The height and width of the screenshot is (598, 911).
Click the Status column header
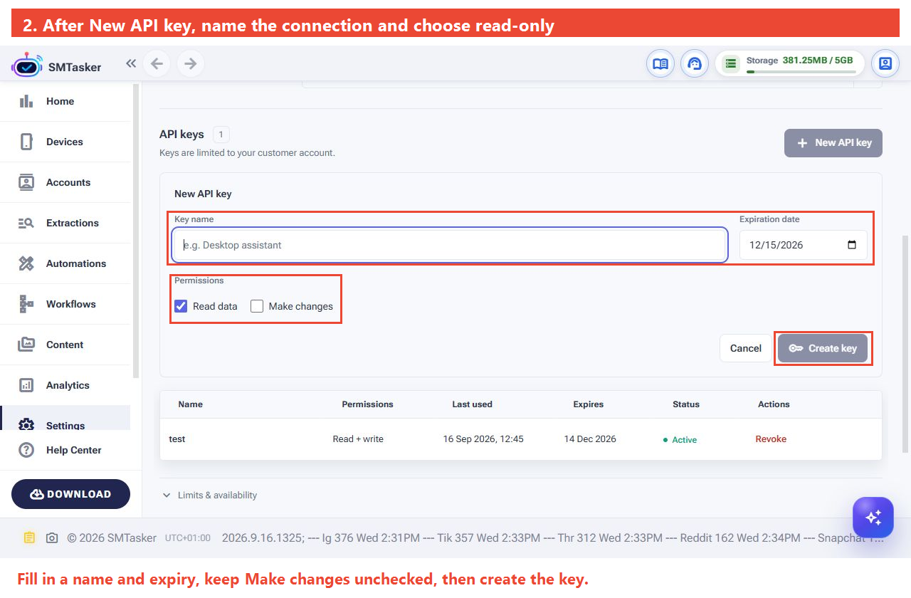click(x=686, y=404)
